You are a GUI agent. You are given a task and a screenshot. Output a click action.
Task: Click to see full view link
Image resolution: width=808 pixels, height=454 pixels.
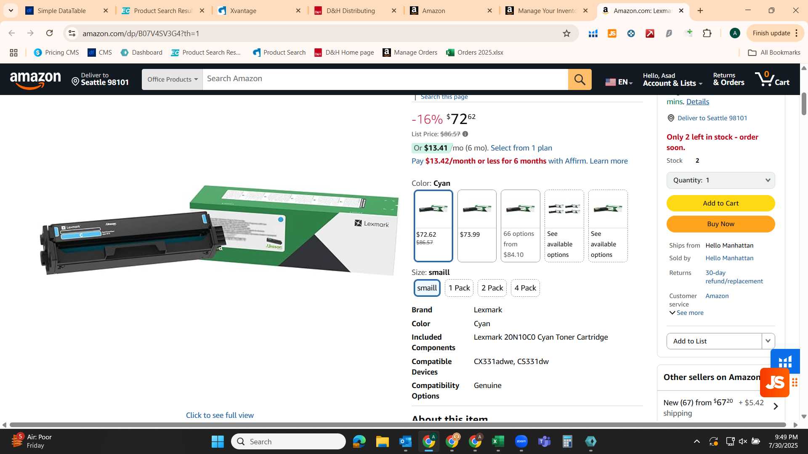pyautogui.click(x=220, y=415)
